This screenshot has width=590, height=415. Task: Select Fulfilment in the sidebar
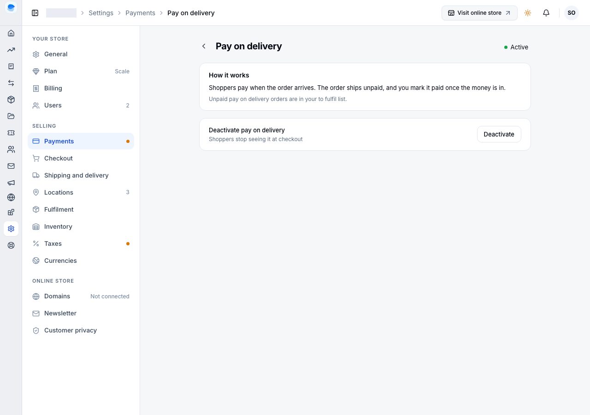(81, 209)
